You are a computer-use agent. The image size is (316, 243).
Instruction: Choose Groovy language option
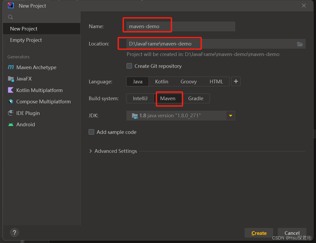click(189, 82)
